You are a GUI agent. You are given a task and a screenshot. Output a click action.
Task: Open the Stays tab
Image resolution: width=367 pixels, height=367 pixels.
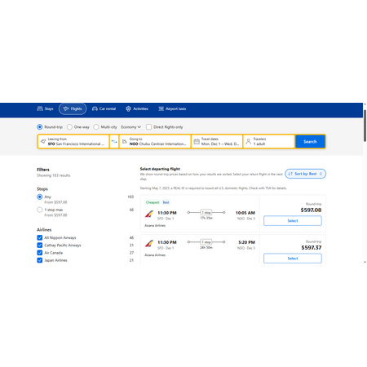click(x=45, y=108)
